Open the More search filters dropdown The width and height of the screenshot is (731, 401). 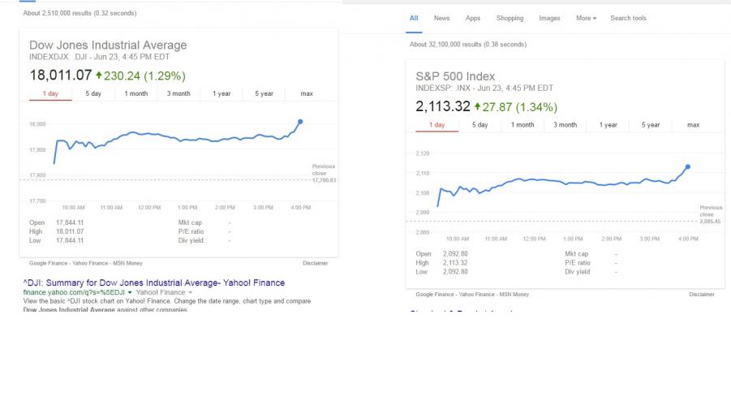pos(586,18)
